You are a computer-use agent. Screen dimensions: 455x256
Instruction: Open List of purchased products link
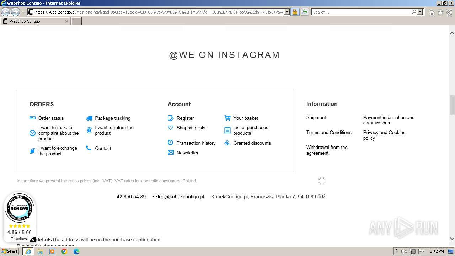coord(251,130)
